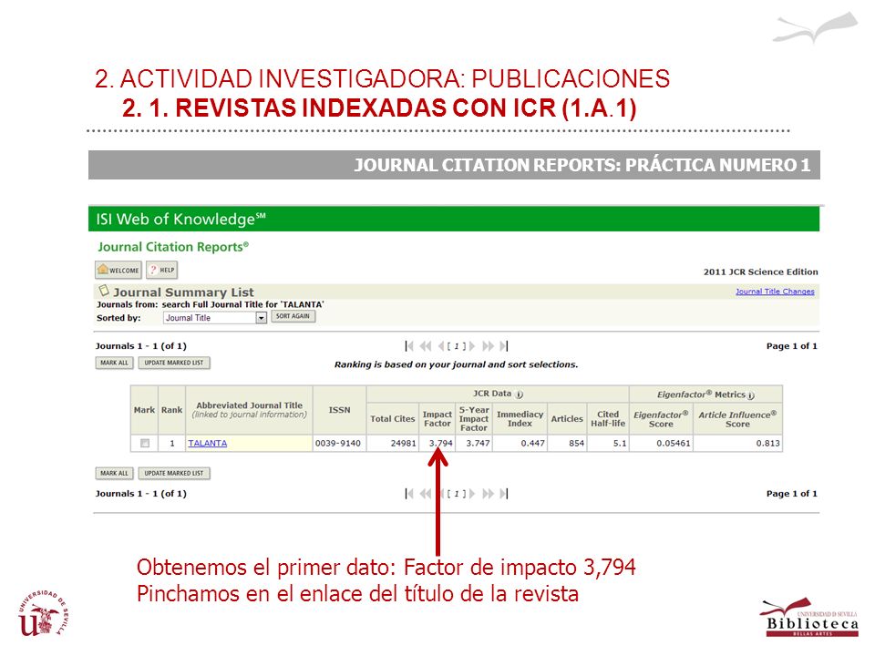
Task: Select the Articles value 854
Action: (576, 444)
